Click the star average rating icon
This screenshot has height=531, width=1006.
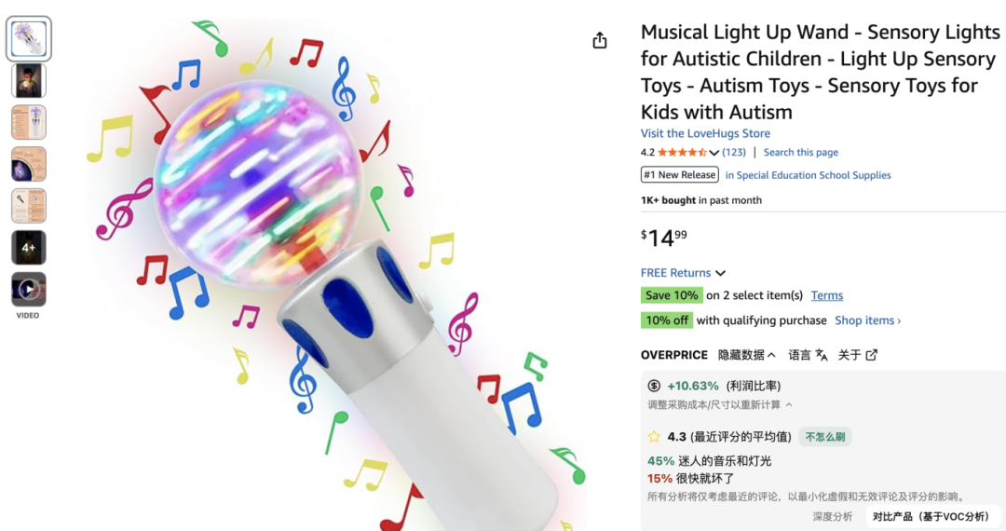click(654, 436)
